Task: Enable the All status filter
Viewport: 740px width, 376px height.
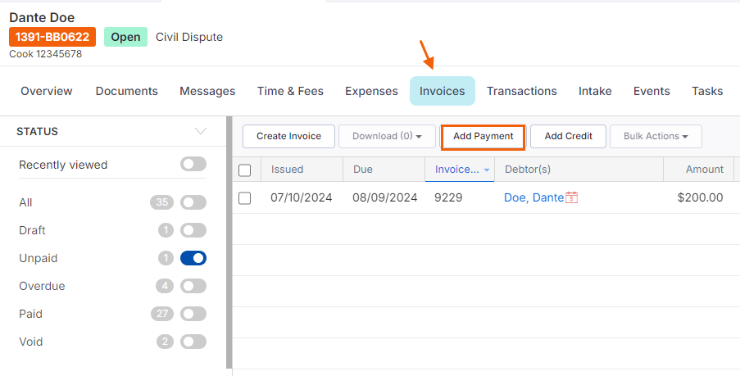Action: click(x=193, y=202)
